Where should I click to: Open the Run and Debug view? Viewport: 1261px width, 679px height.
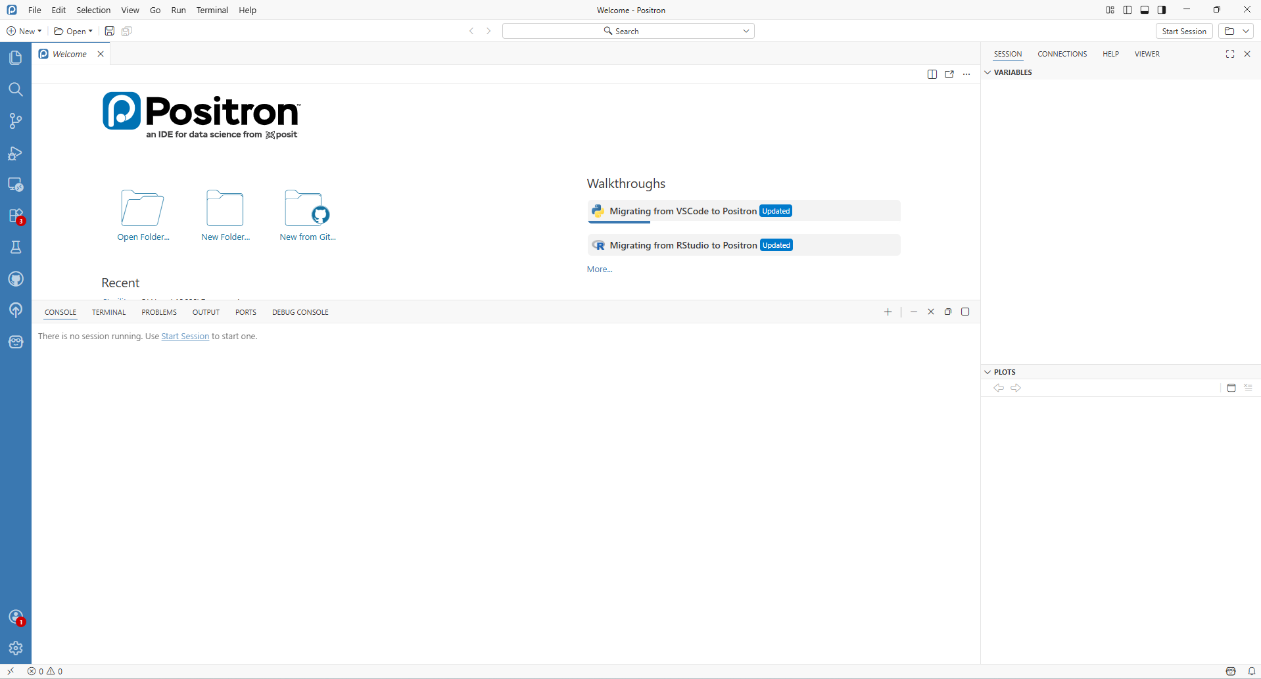coord(16,153)
